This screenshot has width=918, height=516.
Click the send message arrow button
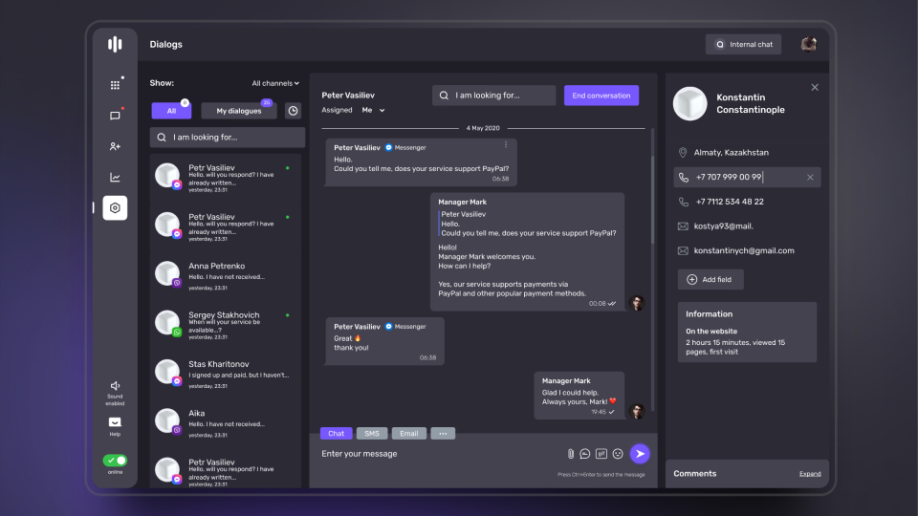point(640,453)
